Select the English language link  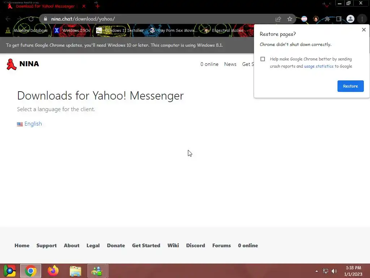click(33, 124)
